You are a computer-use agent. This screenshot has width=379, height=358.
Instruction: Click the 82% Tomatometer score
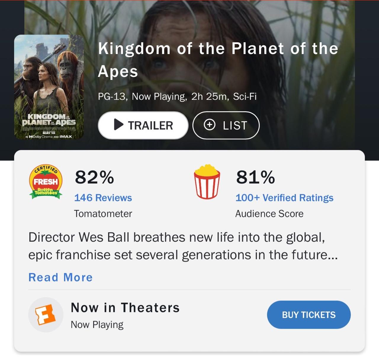tap(94, 177)
